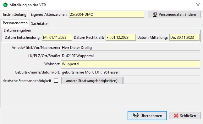
Task: Open andere Staatsangehörigkeit(en) selection
Action: pyautogui.click(x=92, y=81)
